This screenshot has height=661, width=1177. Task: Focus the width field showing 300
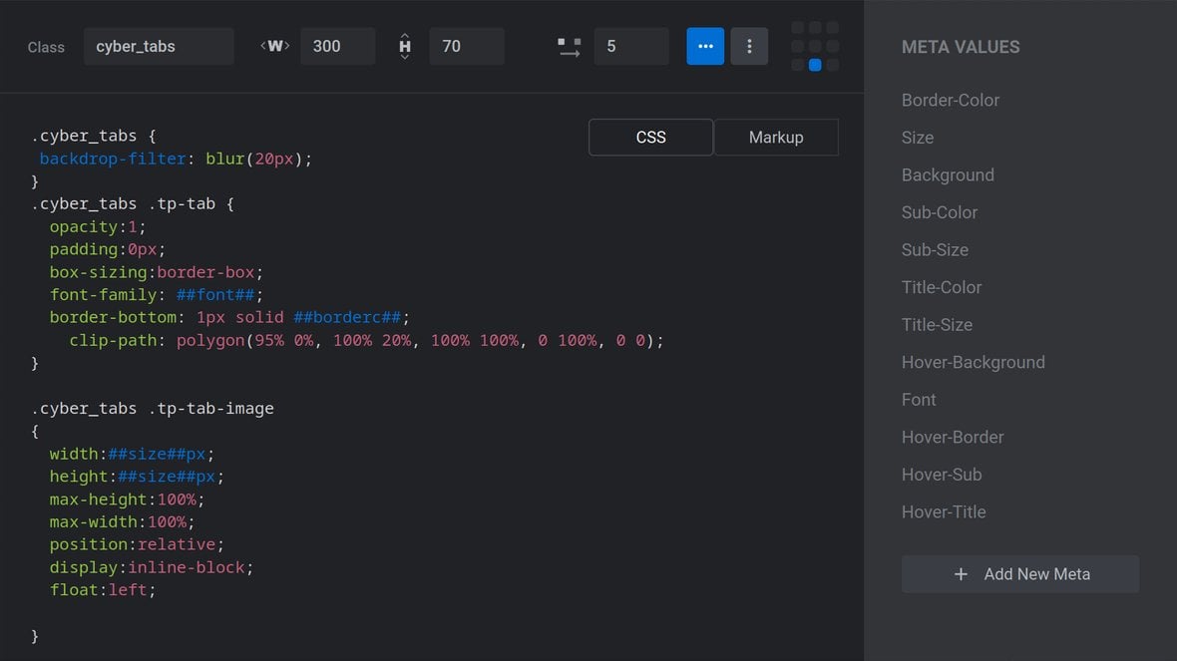pyautogui.click(x=338, y=47)
